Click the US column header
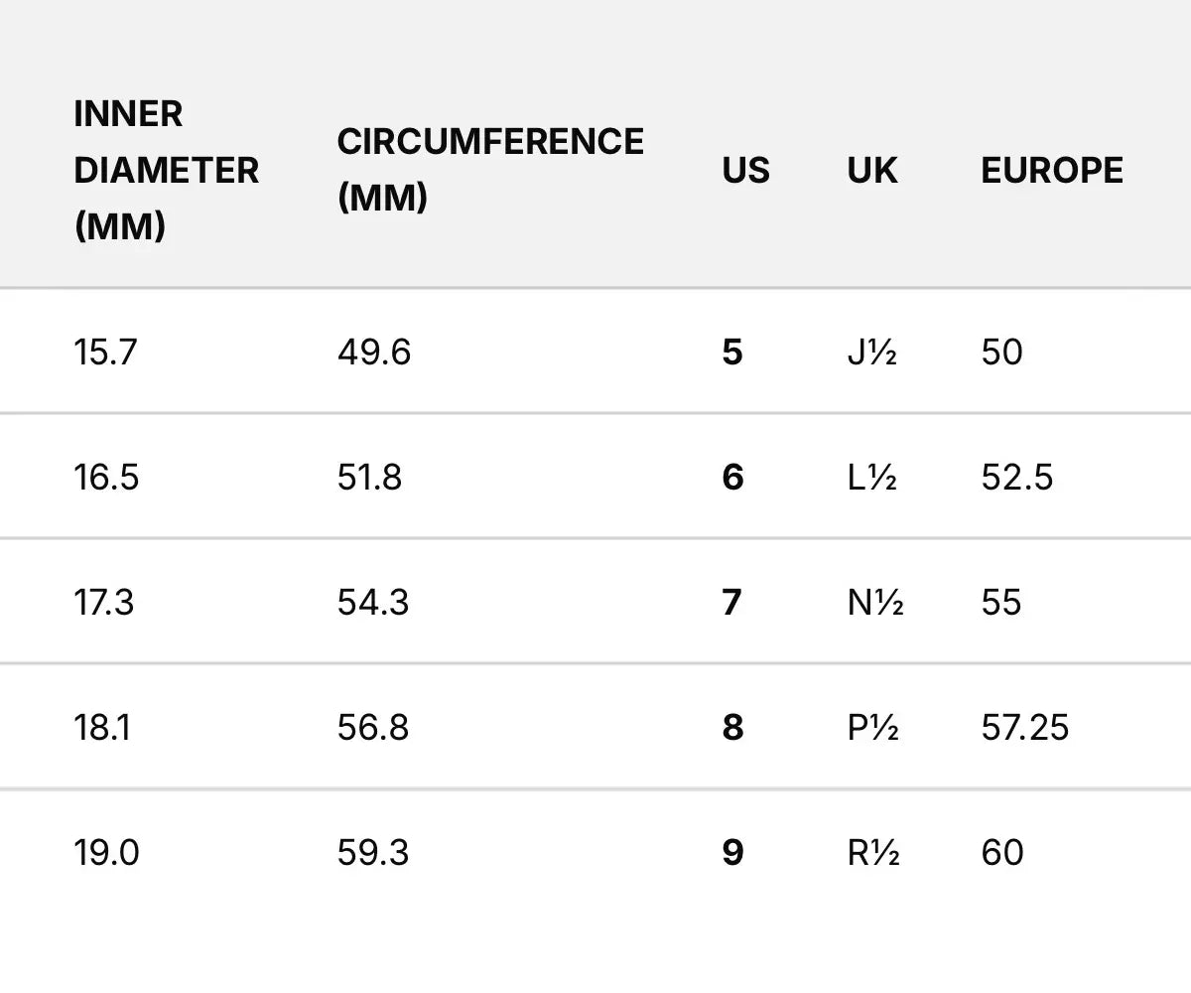Viewport: 1191px width, 993px height. [745, 171]
